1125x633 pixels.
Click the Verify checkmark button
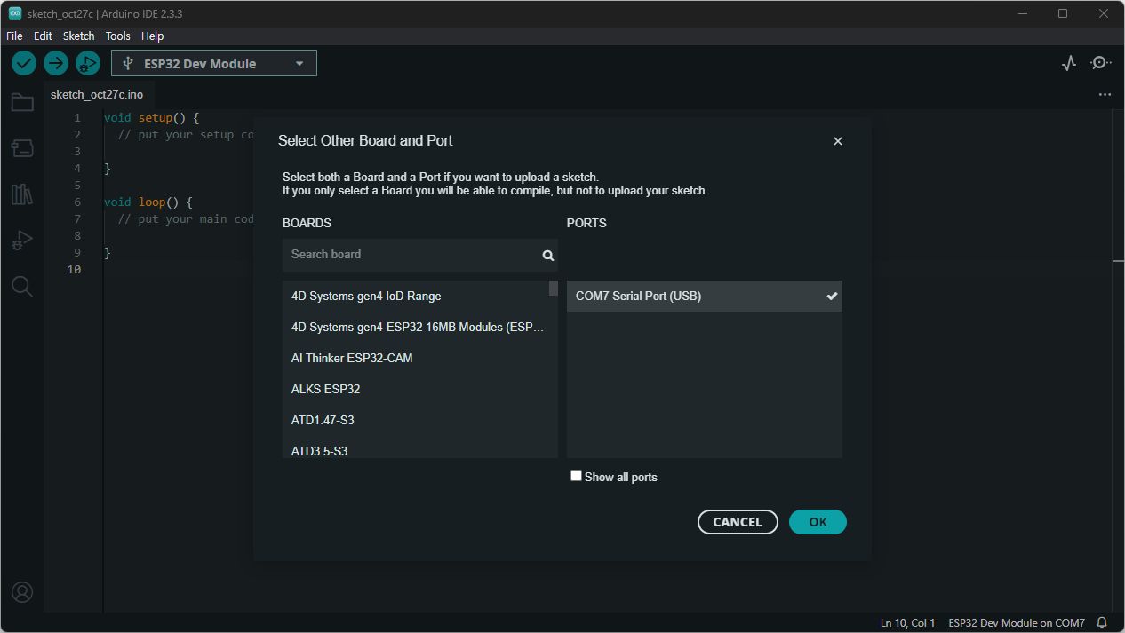pos(24,63)
